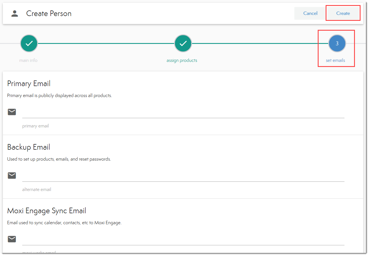
Task: Click text 'Used to set up products, emails, and reset passwords.'
Action: click(59, 159)
